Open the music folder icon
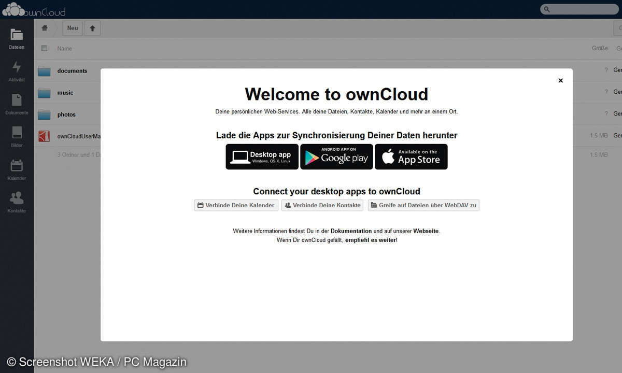Screen dimensions: 622x373 [44, 93]
